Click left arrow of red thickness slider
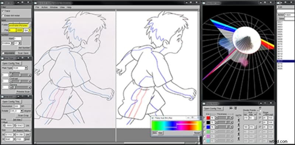 click(216, 118)
